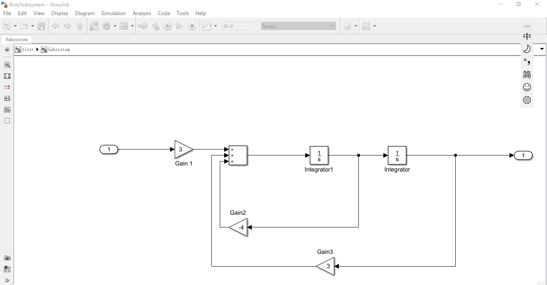Click the Build Model icon

[x=366, y=26]
